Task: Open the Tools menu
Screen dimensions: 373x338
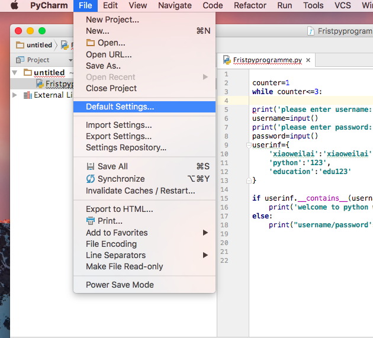Action: pyautogui.click(x=313, y=5)
